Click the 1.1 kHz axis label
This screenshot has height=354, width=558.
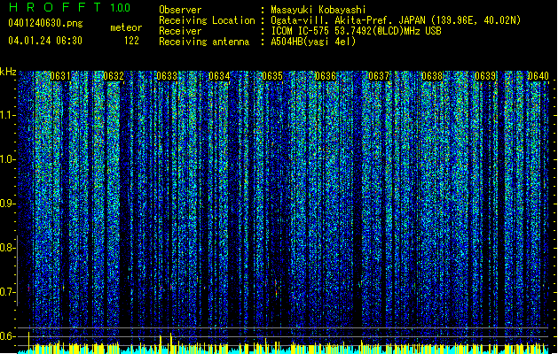click(7, 115)
